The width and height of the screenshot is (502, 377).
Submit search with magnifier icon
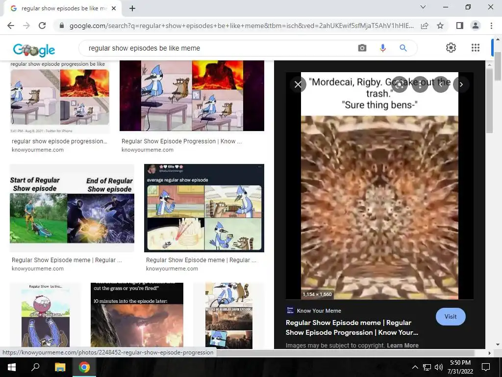coord(403,48)
